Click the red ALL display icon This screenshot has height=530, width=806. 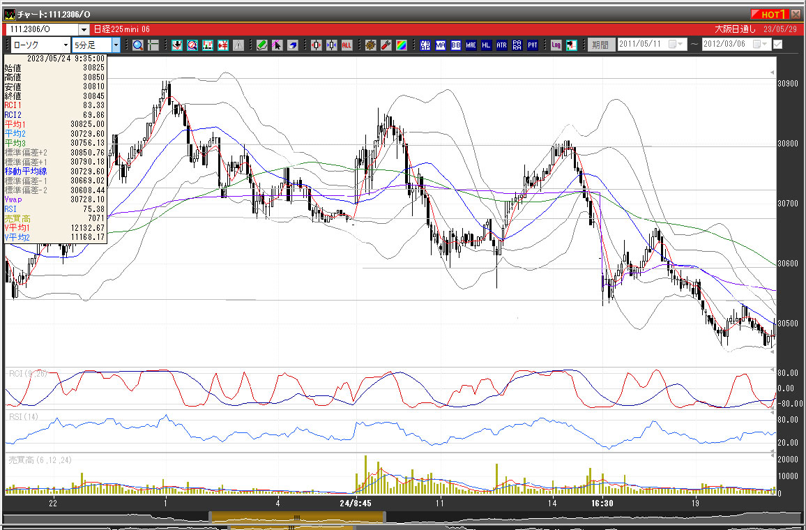(x=347, y=45)
